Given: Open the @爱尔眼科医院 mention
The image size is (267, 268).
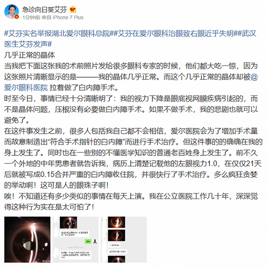Looking at the screenshot, I should [131, 83].
